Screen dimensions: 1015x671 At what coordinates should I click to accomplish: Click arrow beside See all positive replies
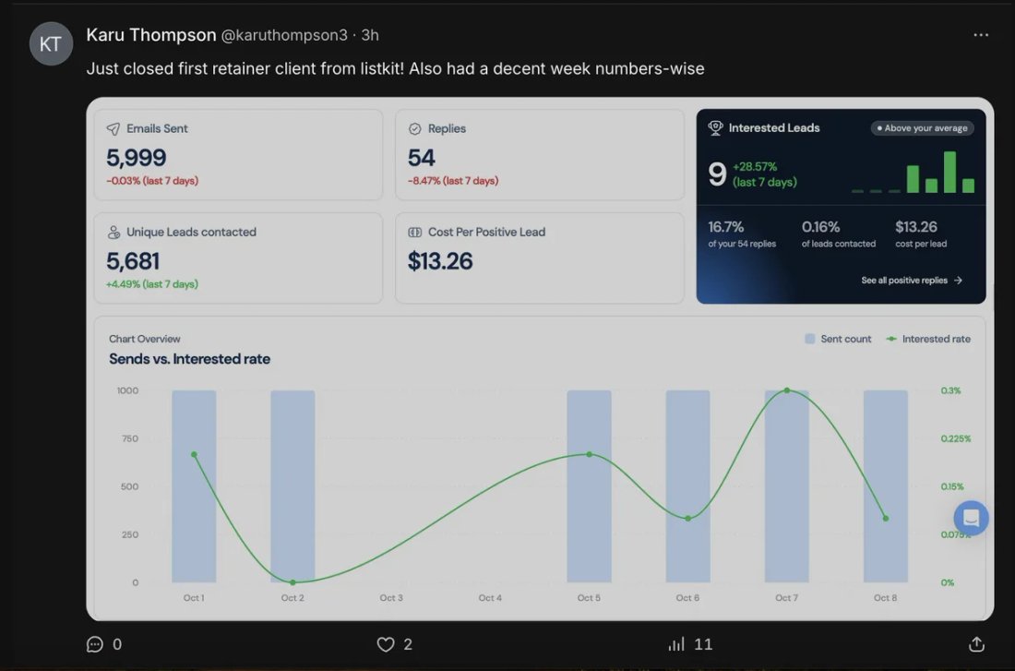(x=959, y=281)
